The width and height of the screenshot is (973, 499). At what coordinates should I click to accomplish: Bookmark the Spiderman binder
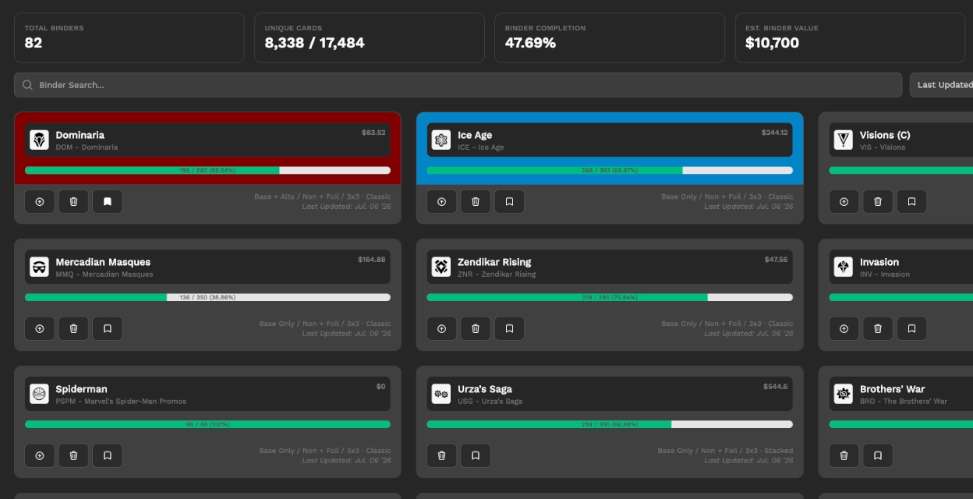point(108,456)
